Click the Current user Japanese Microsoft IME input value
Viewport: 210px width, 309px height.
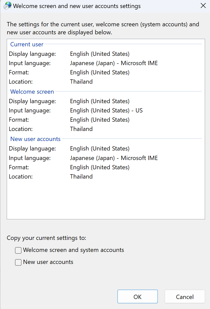(x=114, y=63)
